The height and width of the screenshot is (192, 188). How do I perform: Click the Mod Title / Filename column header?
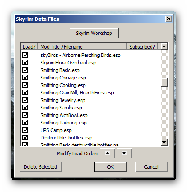pos(82,47)
